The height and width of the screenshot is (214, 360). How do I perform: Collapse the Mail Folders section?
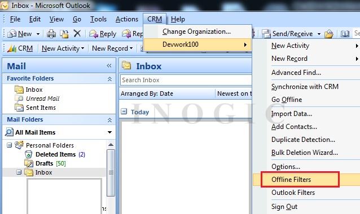pos(109,120)
